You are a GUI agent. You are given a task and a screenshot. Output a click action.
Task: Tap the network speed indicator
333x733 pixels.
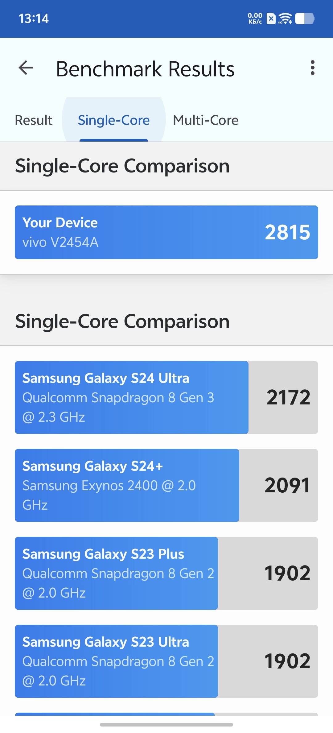(255, 19)
